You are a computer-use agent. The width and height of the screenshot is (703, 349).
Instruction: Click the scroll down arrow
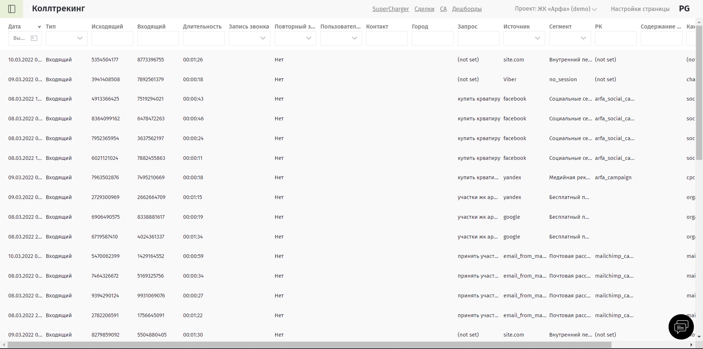click(699, 337)
